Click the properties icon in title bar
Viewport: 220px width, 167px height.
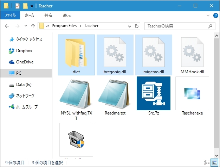tap(18, 6)
